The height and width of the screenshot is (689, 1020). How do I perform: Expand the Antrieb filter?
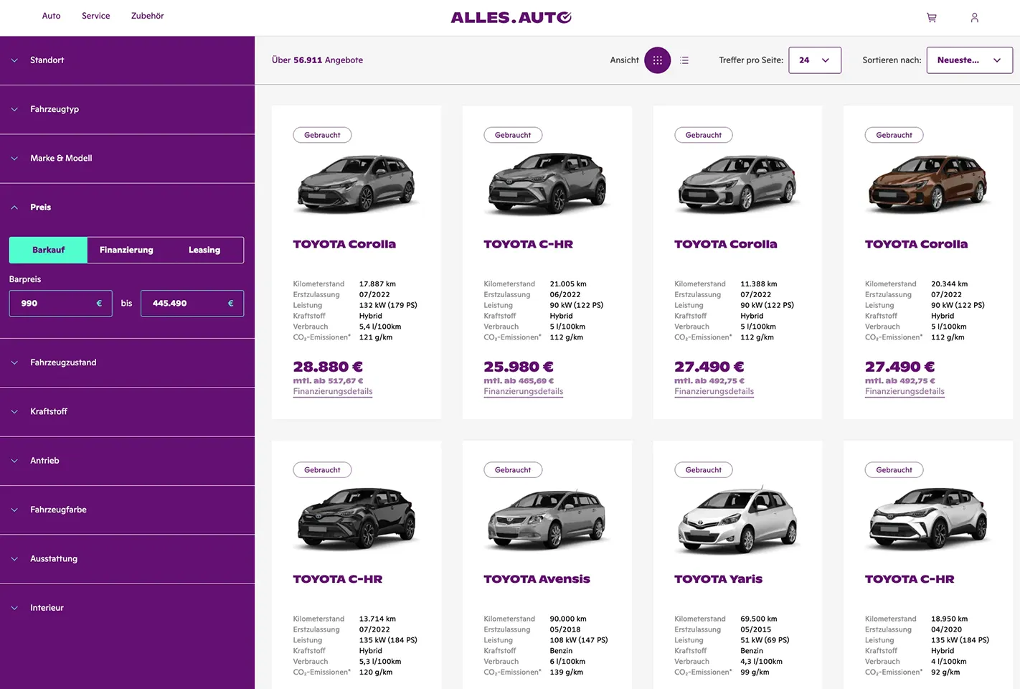(127, 461)
